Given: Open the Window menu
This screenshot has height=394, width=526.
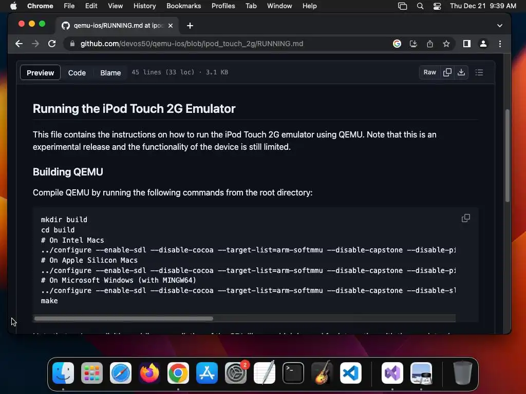Looking at the screenshot, I should pyautogui.click(x=279, y=6).
